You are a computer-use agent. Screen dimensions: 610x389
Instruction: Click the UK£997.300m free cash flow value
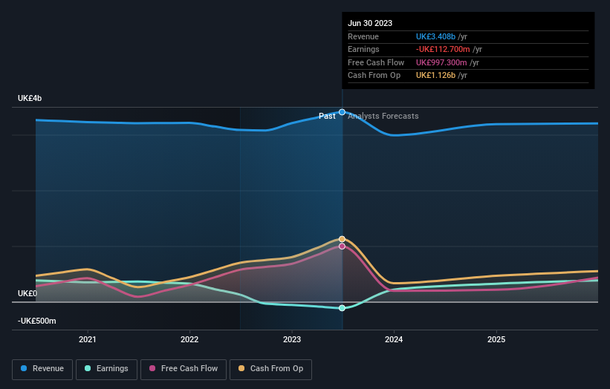[x=441, y=62]
